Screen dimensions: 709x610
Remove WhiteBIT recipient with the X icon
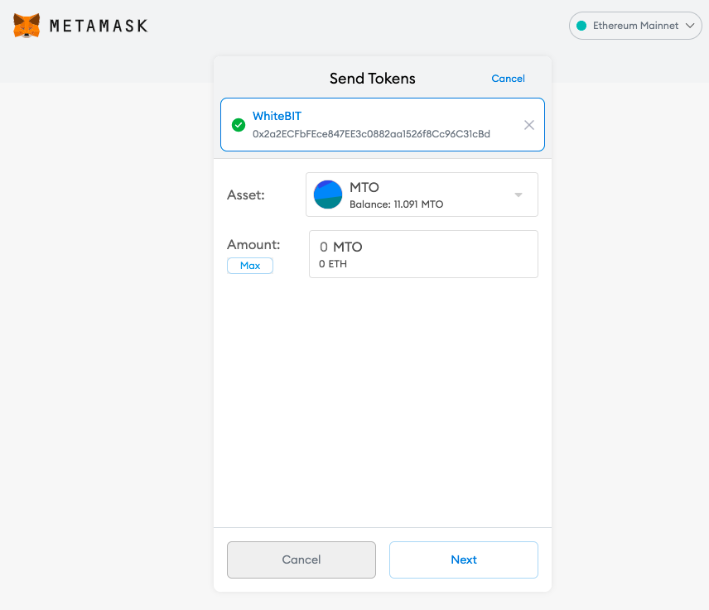coord(528,125)
